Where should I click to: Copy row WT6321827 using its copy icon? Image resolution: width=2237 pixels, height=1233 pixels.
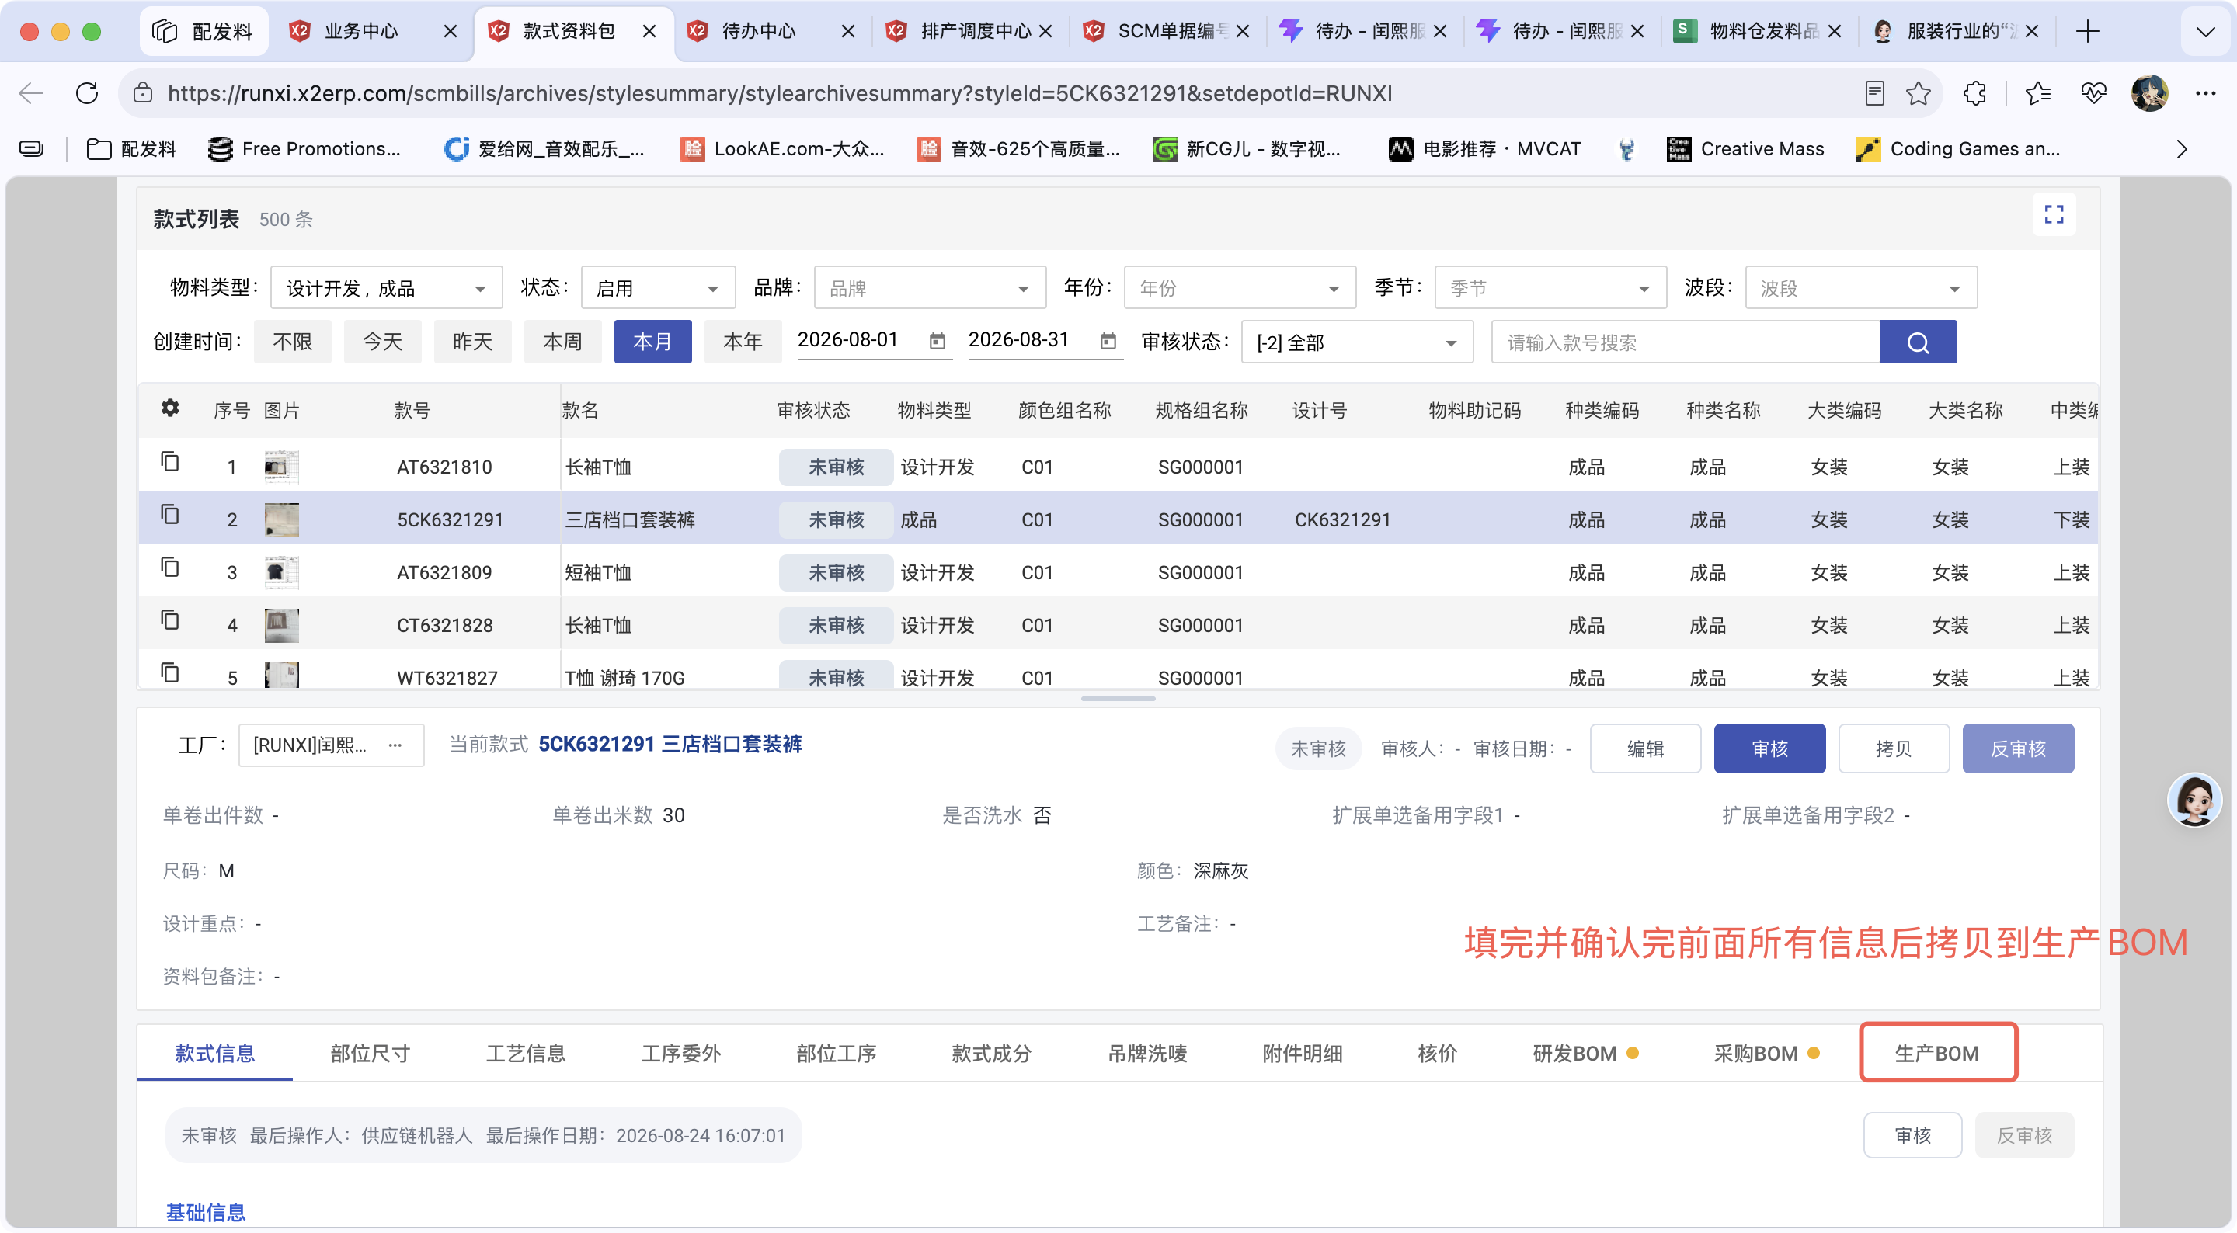coord(170,673)
